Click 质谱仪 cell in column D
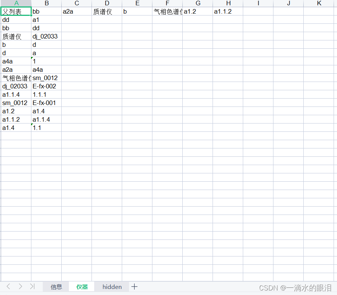This screenshot has width=337, height=295. (107, 12)
